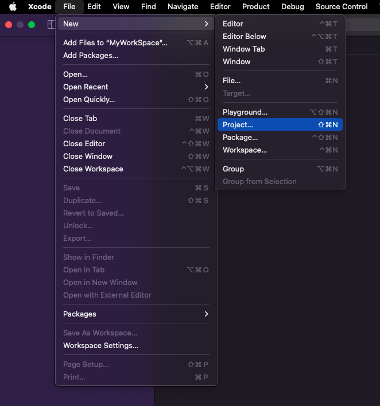Open Workspace Settings…

point(136,346)
